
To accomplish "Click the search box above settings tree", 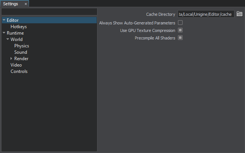I will pyautogui.click(x=49, y=12).
